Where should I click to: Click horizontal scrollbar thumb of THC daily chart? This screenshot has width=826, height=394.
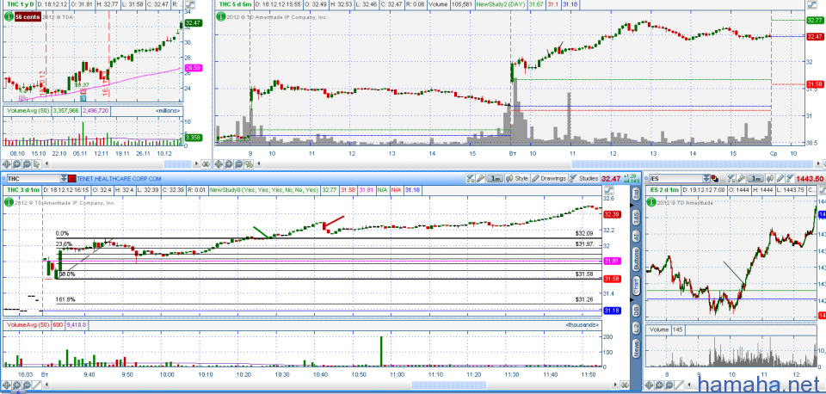coord(177,164)
